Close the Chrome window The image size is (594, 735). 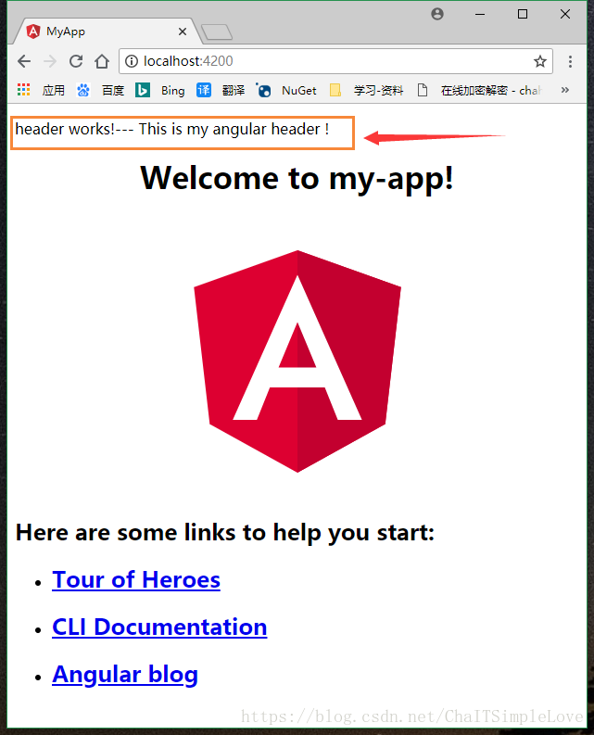click(x=565, y=14)
